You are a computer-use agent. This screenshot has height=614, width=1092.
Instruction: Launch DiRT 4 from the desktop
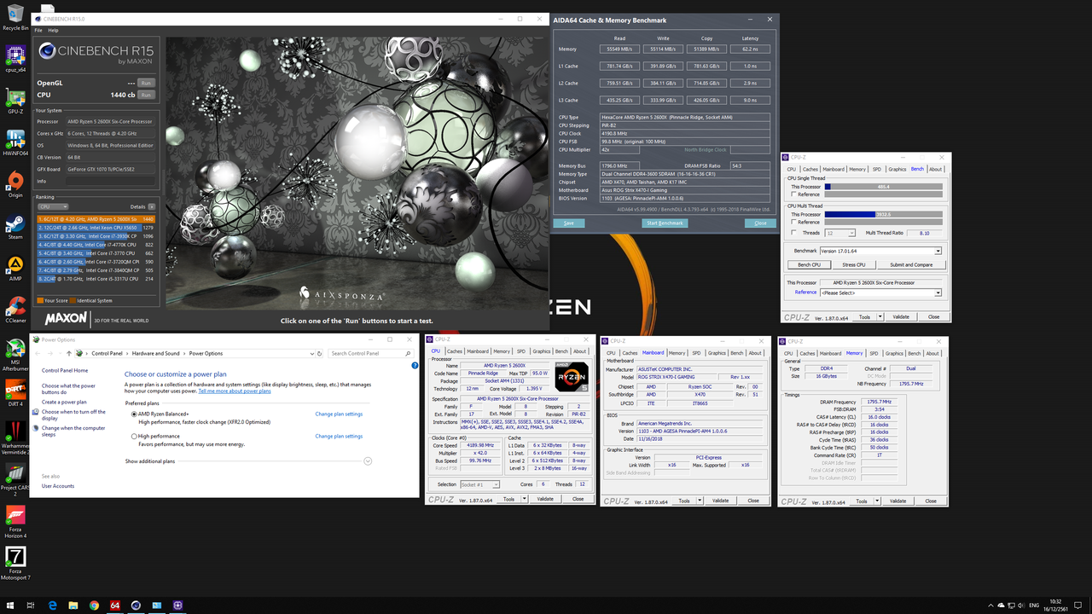pos(15,391)
